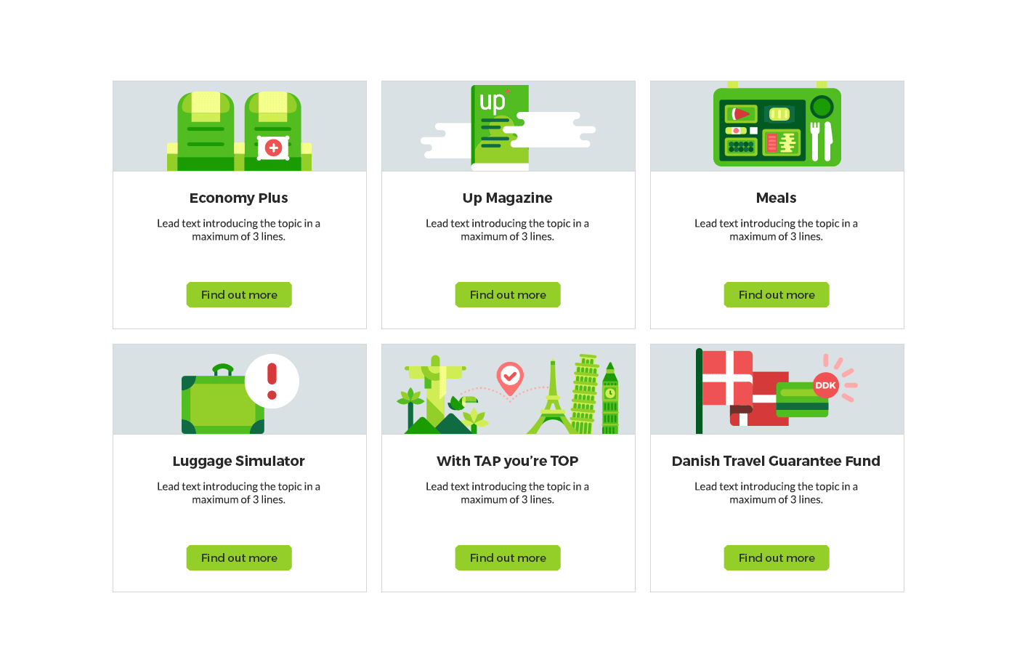This screenshot has height=649, width=1017.
Task: Select the Danish Travel Guarantee Fund title
Action: click(777, 461)
